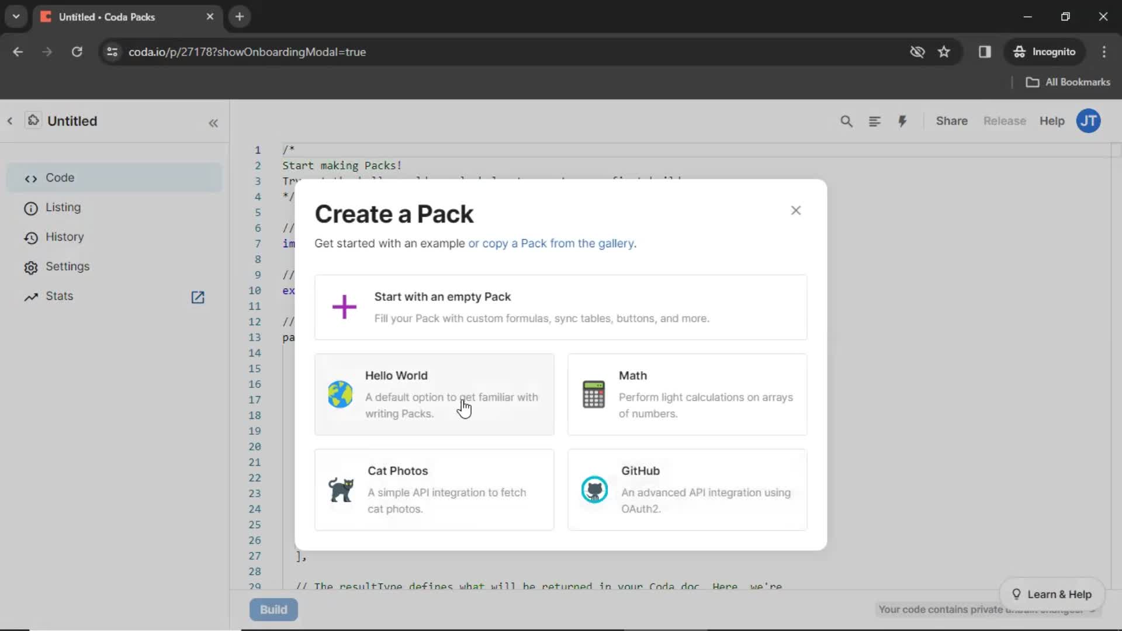Click the Release button
Screen dimensions: 1122x631
(1005, 121)
